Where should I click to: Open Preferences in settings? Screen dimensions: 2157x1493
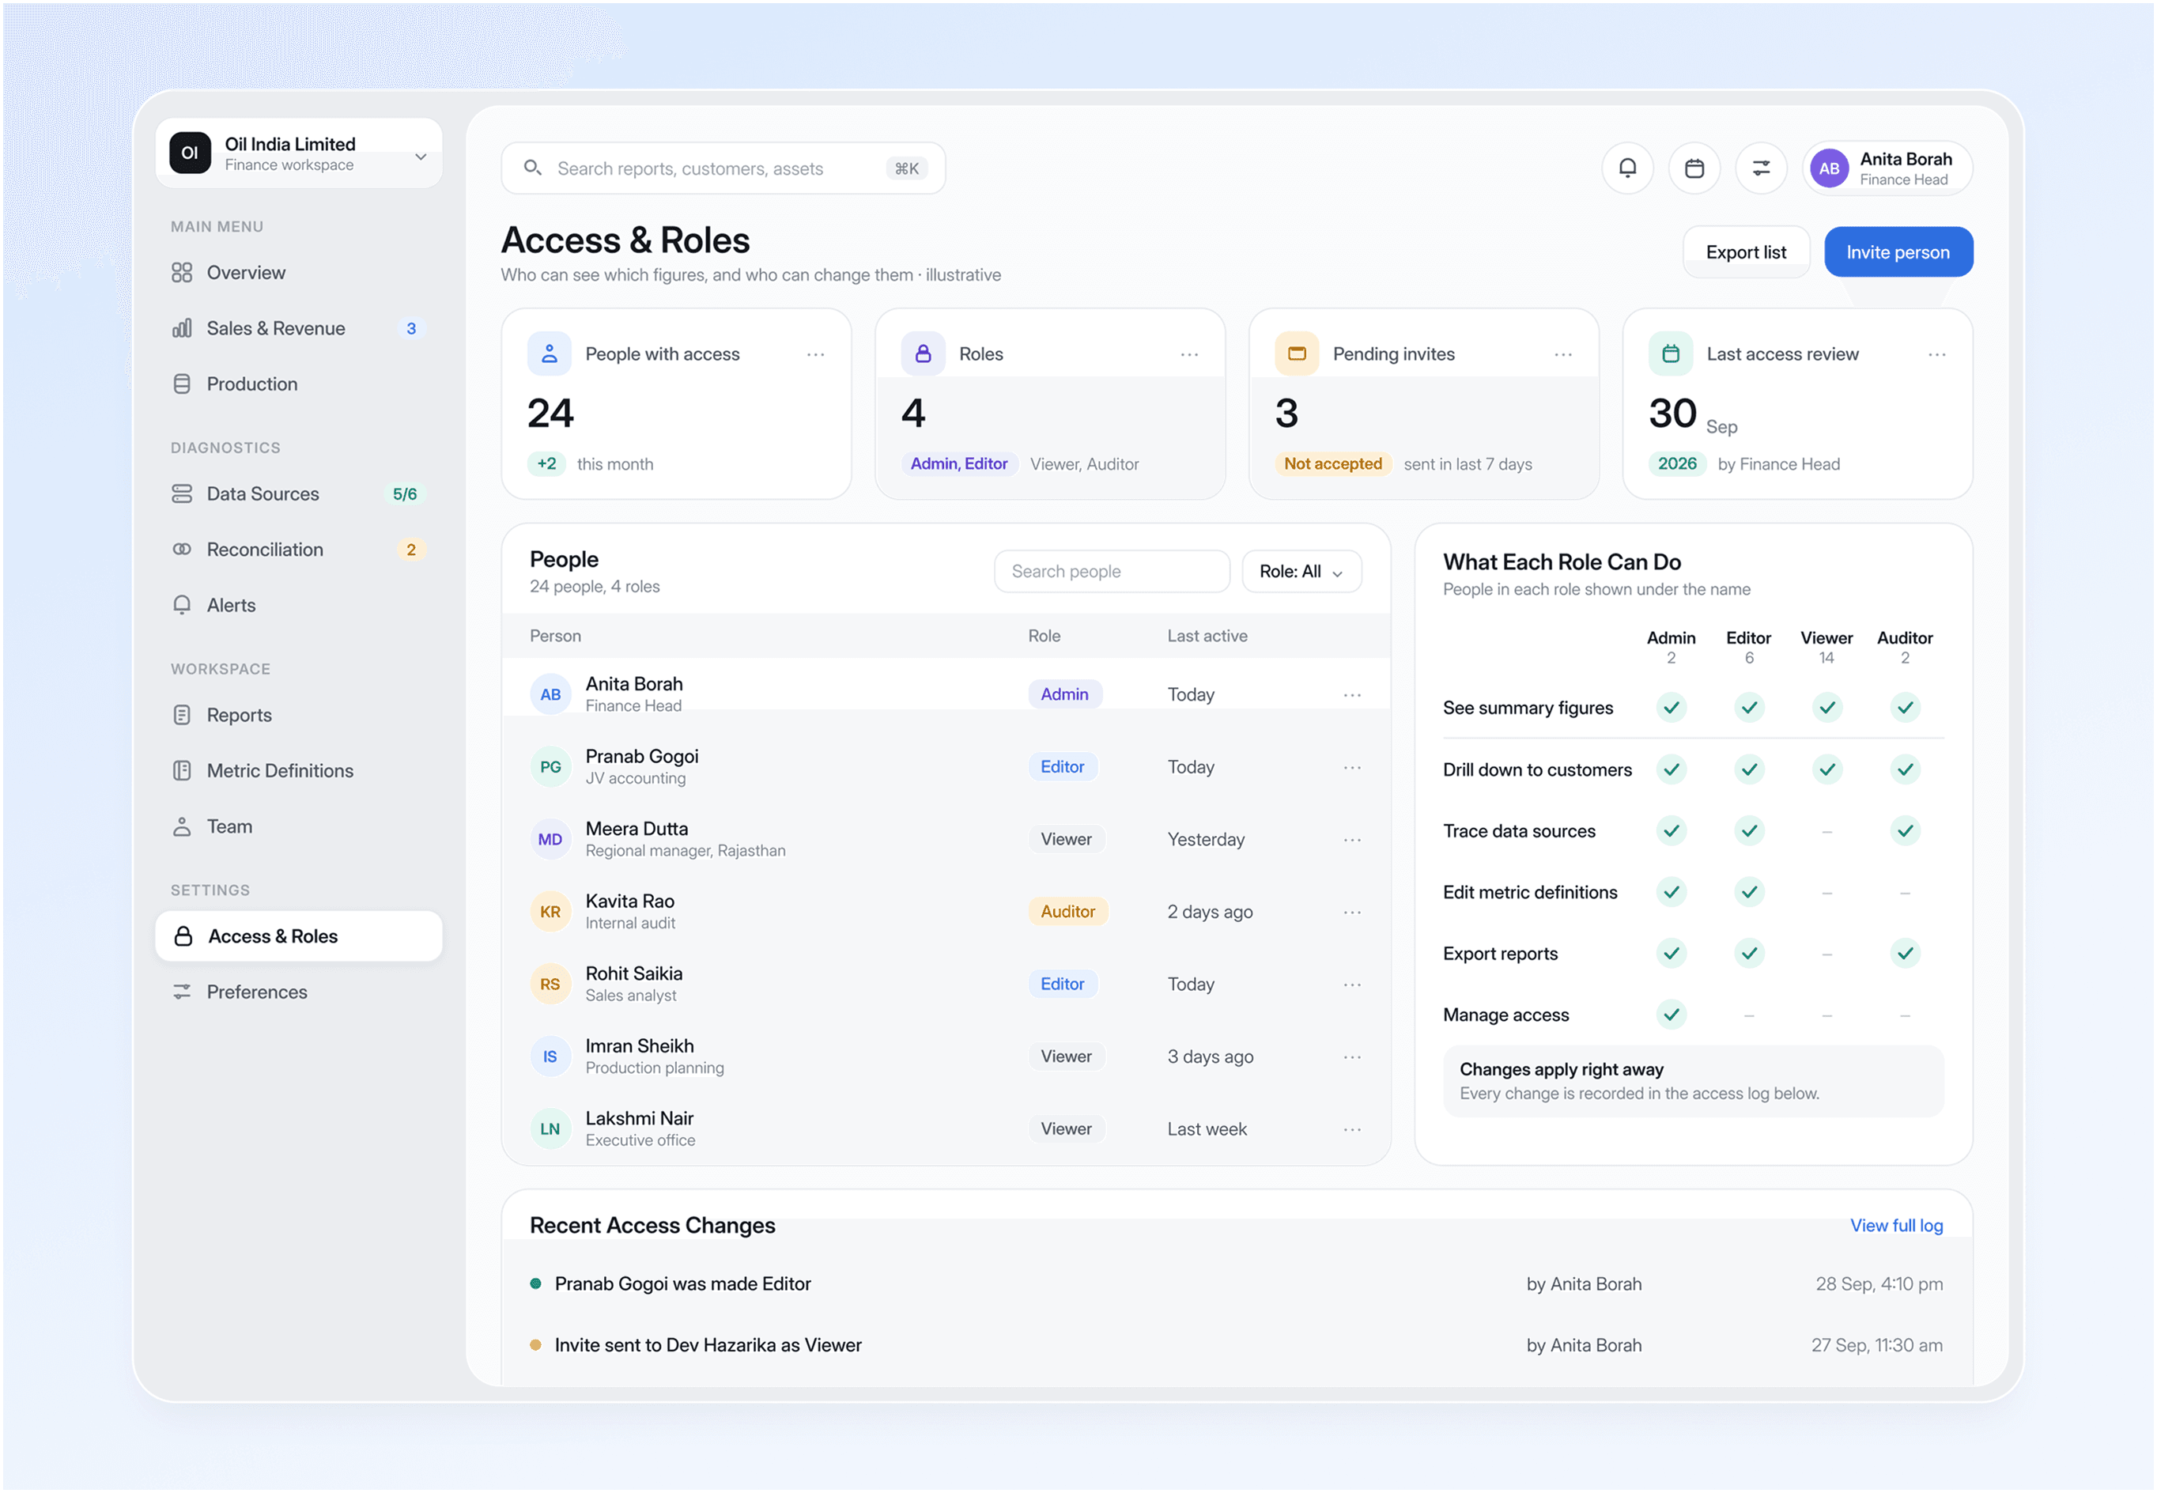[x=298, y=992]
